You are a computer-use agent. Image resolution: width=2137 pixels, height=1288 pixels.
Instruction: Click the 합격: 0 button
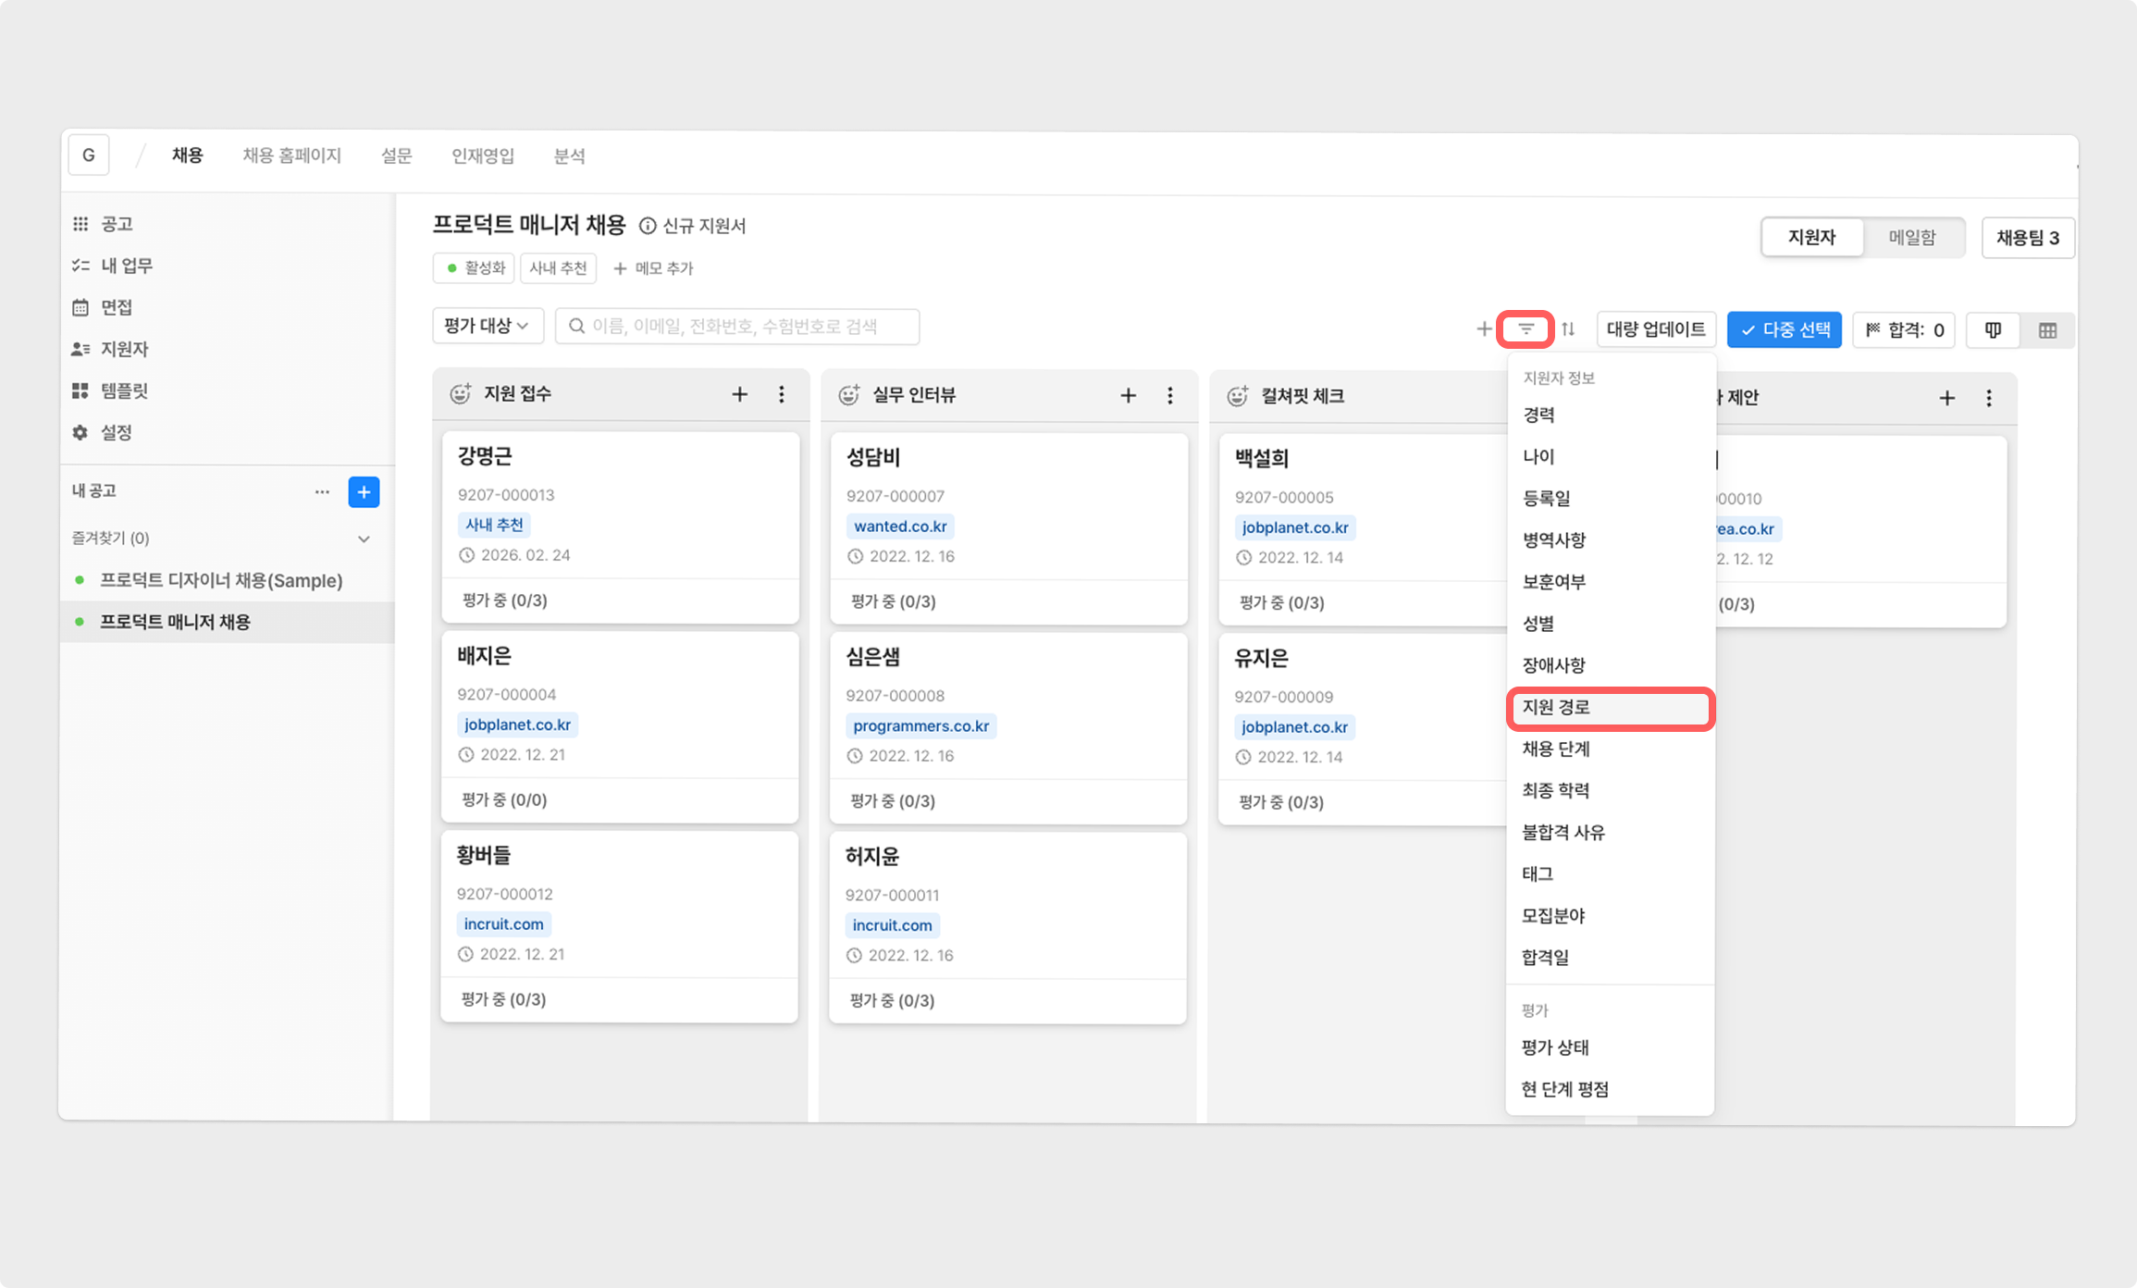click(1904, 330)
